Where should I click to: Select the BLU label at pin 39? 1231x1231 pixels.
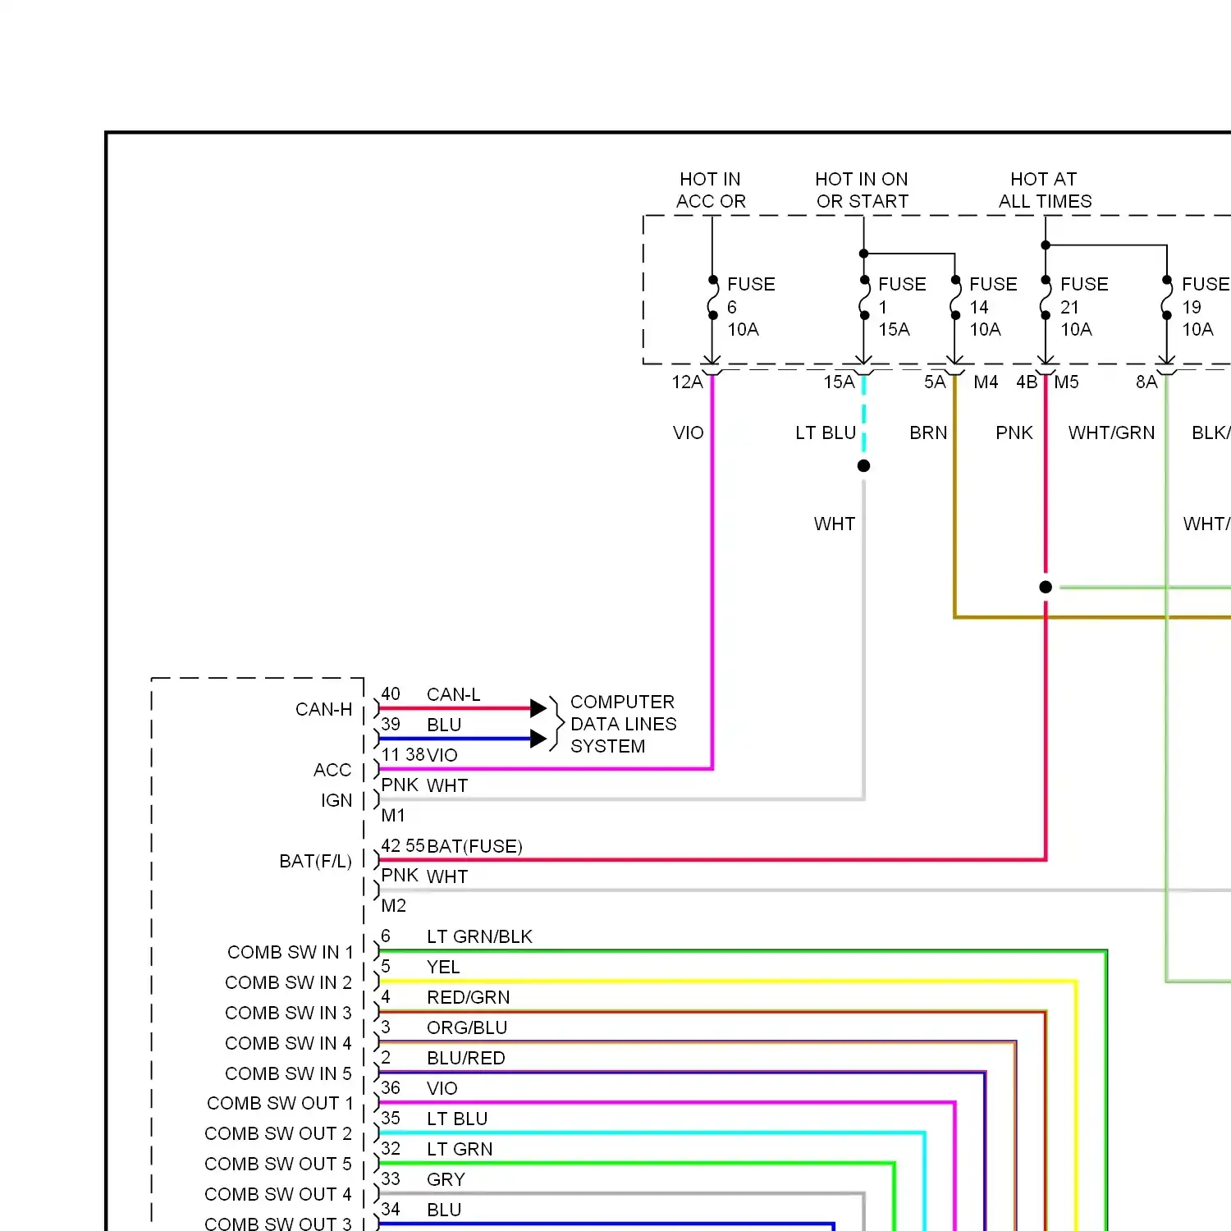click(444, 725)
